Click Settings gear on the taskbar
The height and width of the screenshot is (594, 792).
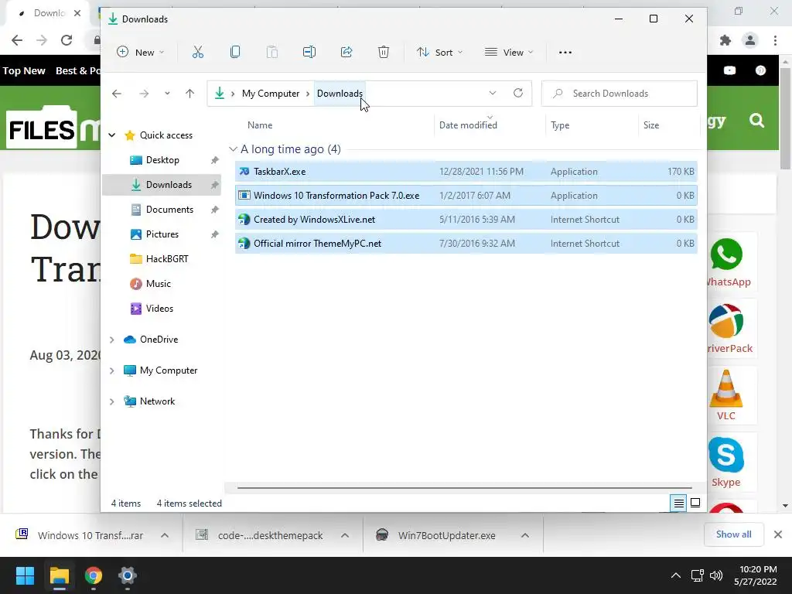128,575
